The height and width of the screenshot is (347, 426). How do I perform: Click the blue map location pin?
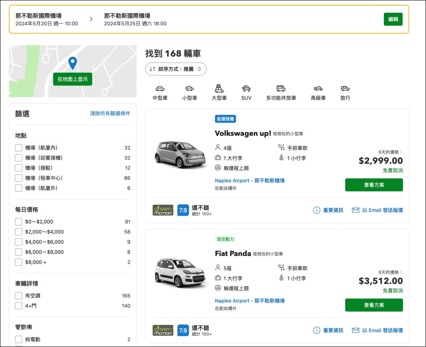pyautogui.click(x=73, y=63)
